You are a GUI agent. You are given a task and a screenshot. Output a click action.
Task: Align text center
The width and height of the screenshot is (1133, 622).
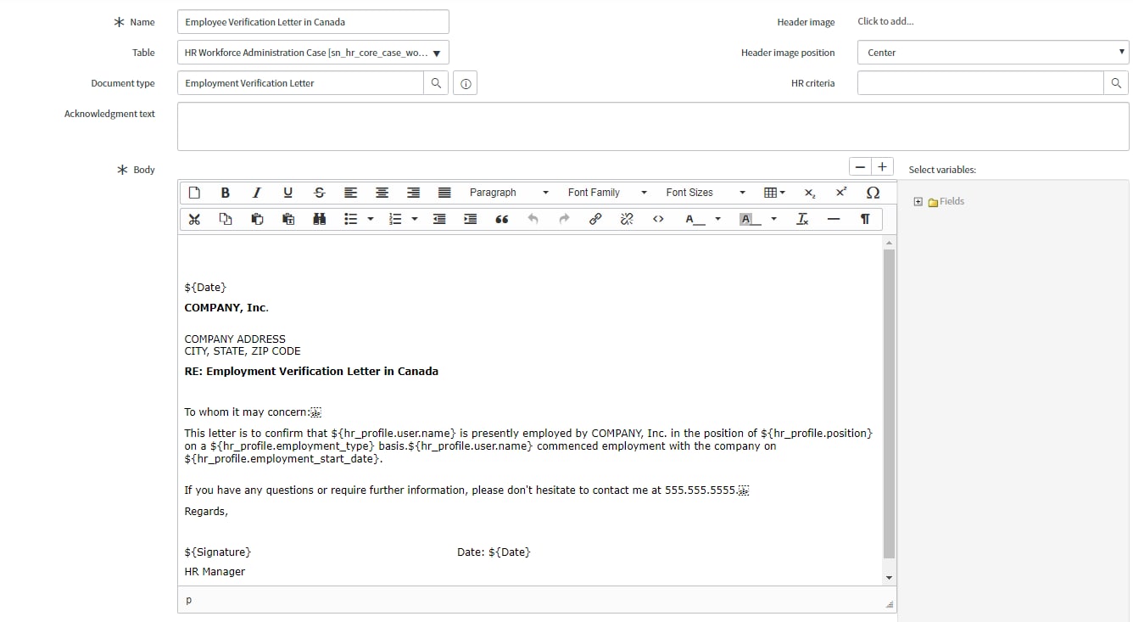(382, 193)
